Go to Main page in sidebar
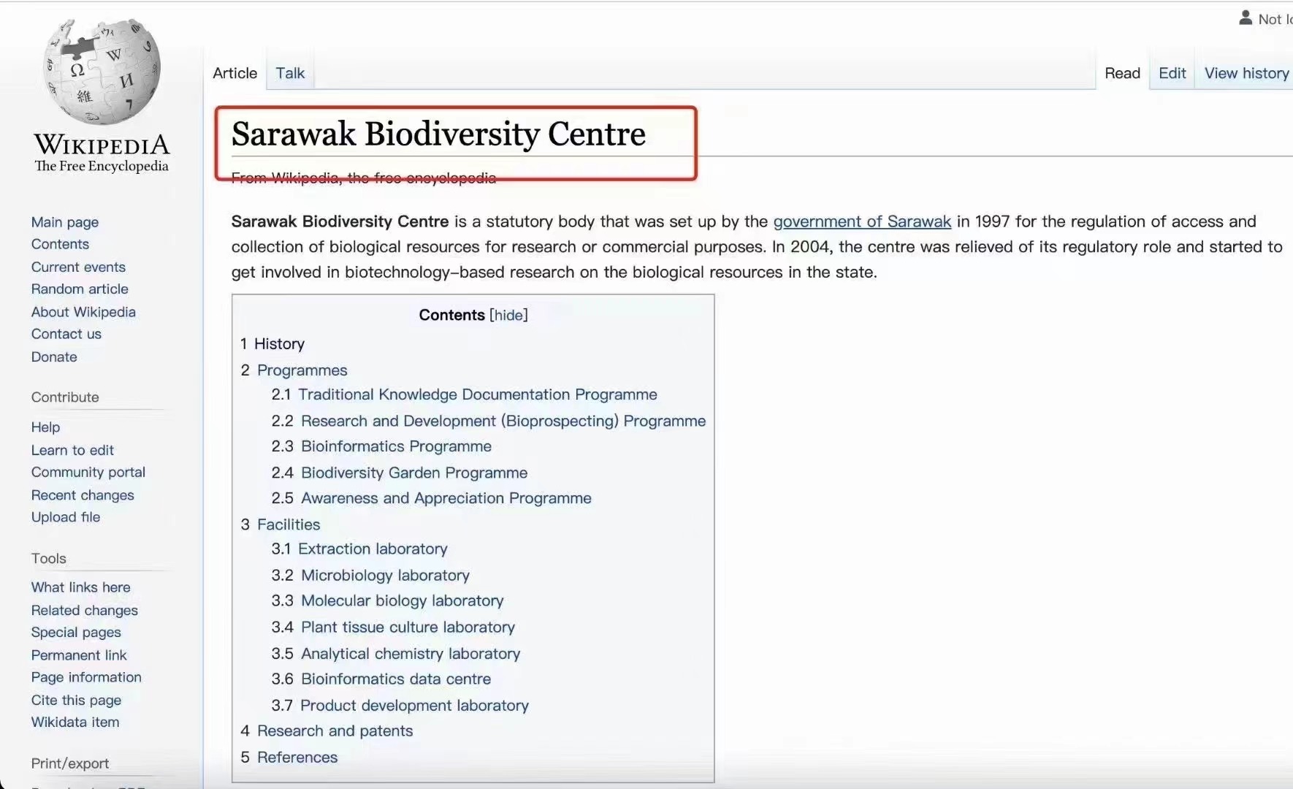The width and height of the screenshot is (1293, 789). [x=65, y=222]
